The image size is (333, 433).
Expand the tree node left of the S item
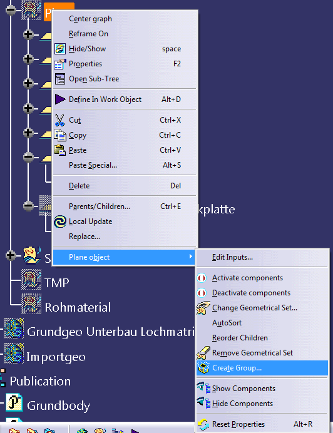(11, 255)
